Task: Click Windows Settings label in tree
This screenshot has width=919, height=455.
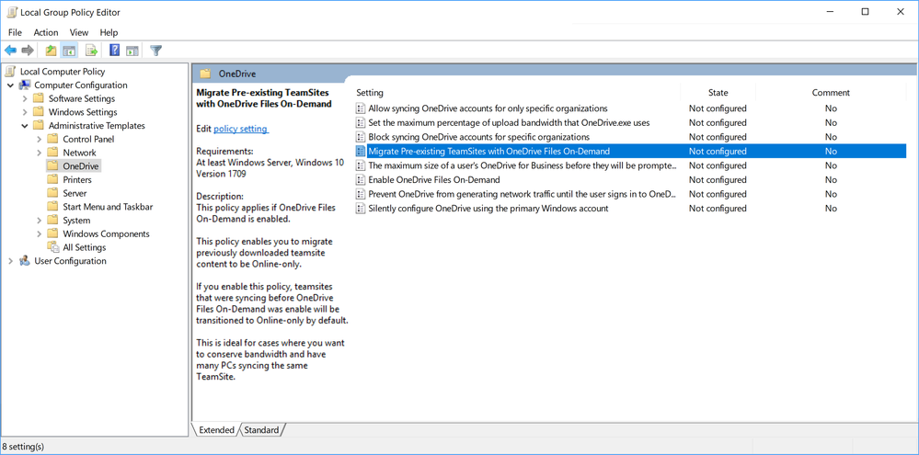Action: [x=83, y=112]
